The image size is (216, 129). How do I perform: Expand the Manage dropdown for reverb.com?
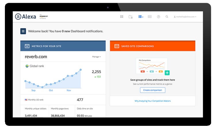point(96,57)
